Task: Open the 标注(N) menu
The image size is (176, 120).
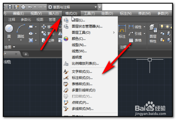Action: (126, 13)
